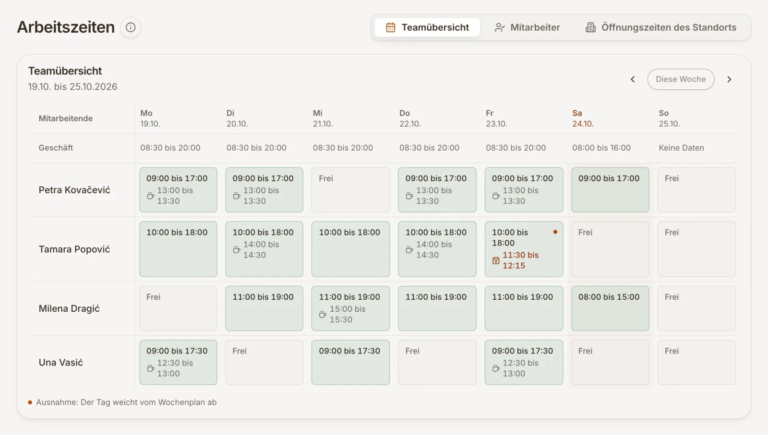Select Milena Dragić's Monday Frei cell
This screenshot has width=768, height=435.
pyautogui.click(x=178, y=308)
